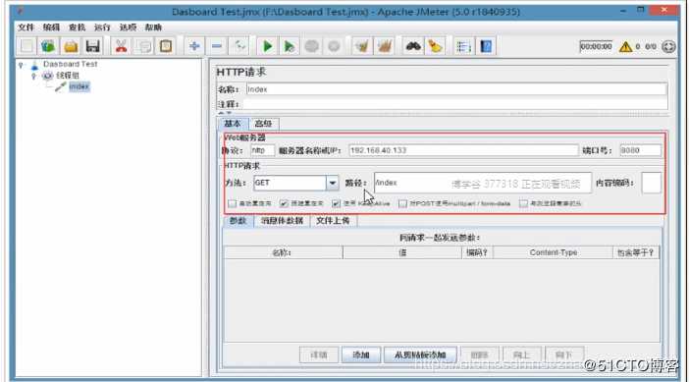Viewport: 689px width, 382px height.
Task: Toggle the 跟随重定向 checkbox
Action: 284,203
